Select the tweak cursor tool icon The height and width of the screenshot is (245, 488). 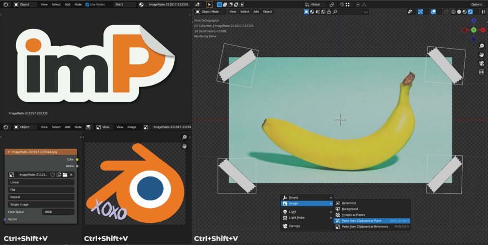209,4
